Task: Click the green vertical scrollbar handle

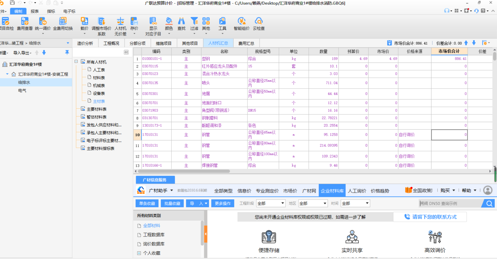Action: coord(495,174)
